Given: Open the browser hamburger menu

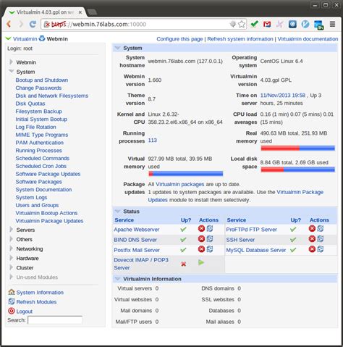Looking at the screenshot, I should pyautogui.click(x=332, y=24).
